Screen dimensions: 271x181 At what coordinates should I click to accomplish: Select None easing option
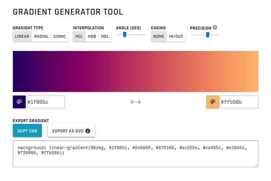click(159, 37)
